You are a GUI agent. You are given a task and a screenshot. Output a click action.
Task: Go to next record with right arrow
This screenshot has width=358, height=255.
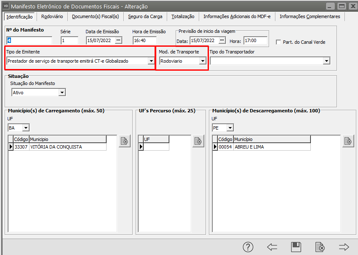tap(344, 247)
